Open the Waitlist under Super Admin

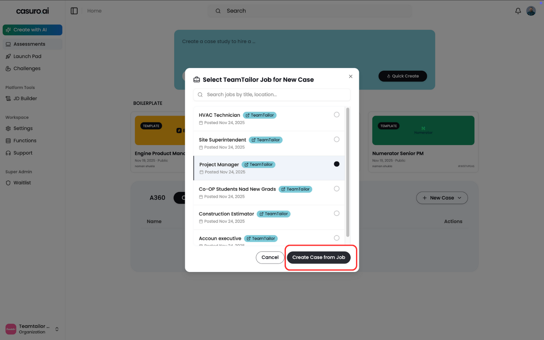pos(22,183)
